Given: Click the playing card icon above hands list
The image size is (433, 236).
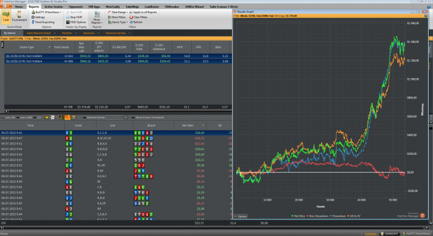Looking at the screenshot, I should (53, 118).
